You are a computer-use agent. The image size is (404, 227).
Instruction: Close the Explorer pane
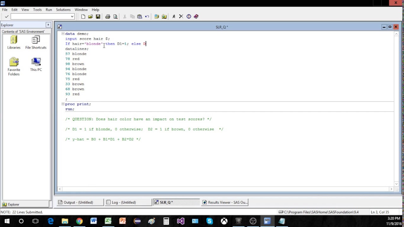(x=48, y=25)
